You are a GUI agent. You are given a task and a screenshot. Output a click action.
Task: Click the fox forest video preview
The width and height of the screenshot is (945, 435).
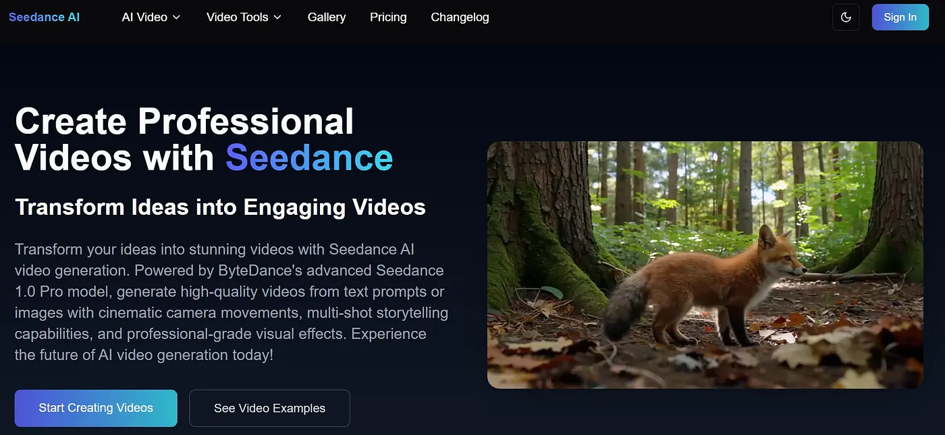(705, 265)
